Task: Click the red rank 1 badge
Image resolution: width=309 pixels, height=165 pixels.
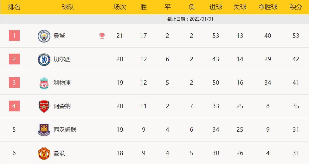Action: pos(14,36)
